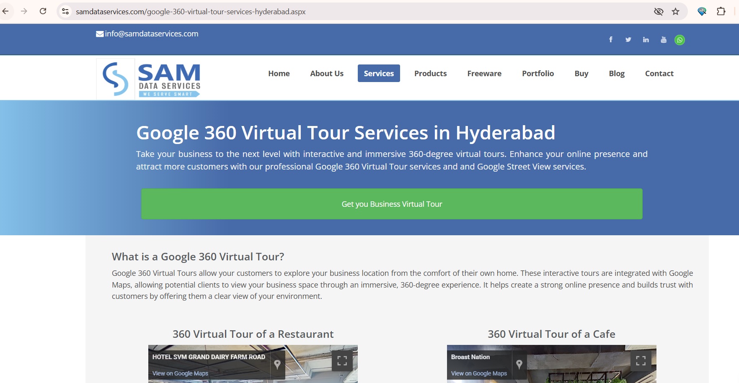The height and width of the screenshot is (383, 739).
Task: Open the green WhatsApp icon
Action: coord(680,40)
